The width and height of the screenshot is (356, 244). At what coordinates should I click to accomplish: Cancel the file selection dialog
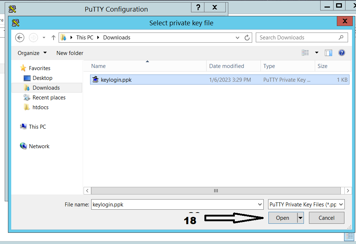tap(326, 218)
